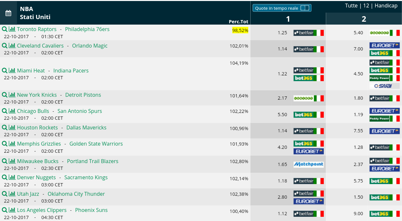Open stats chart icon for Toronto Raptors match

click(x=12, y=29)
